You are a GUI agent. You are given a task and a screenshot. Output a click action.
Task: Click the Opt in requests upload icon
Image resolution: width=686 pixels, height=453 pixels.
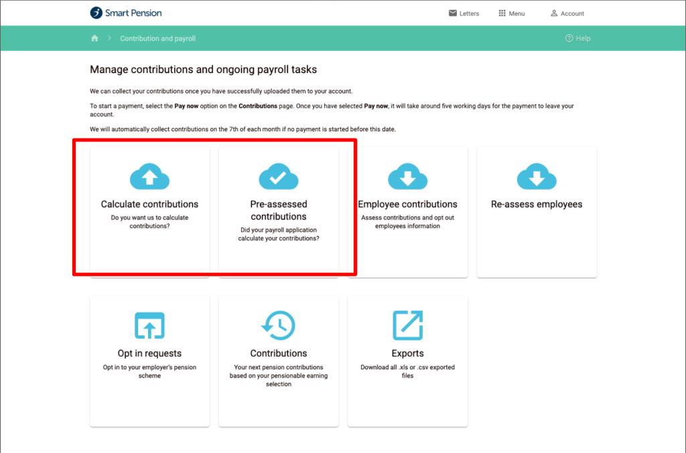(x=149, y=326)
